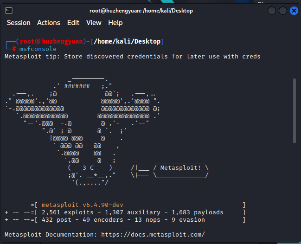
Task: Open the docs.metasploit.com documentation link
Action: pyautogui.click(x=153, y=235)
